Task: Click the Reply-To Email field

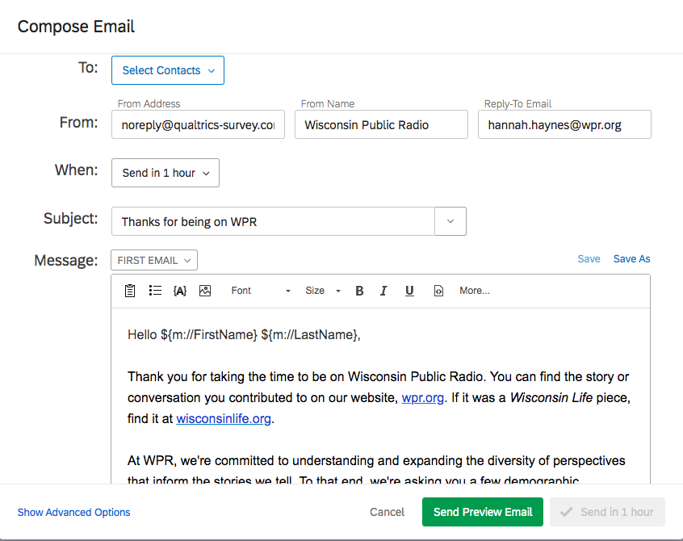Action: click(x=564, y=124)
